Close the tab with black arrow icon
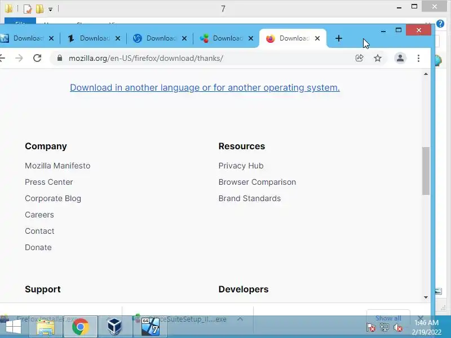 118,38
